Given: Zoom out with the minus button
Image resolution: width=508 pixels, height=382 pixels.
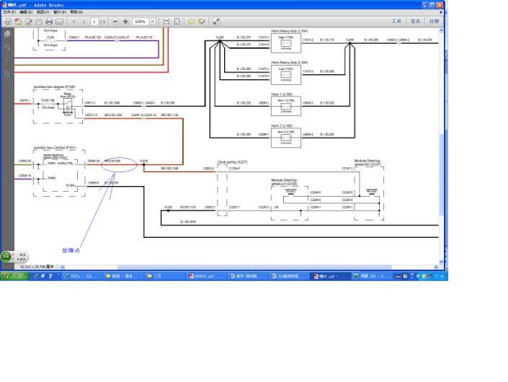Looking at the screenshot, I should tap(115, 22).
